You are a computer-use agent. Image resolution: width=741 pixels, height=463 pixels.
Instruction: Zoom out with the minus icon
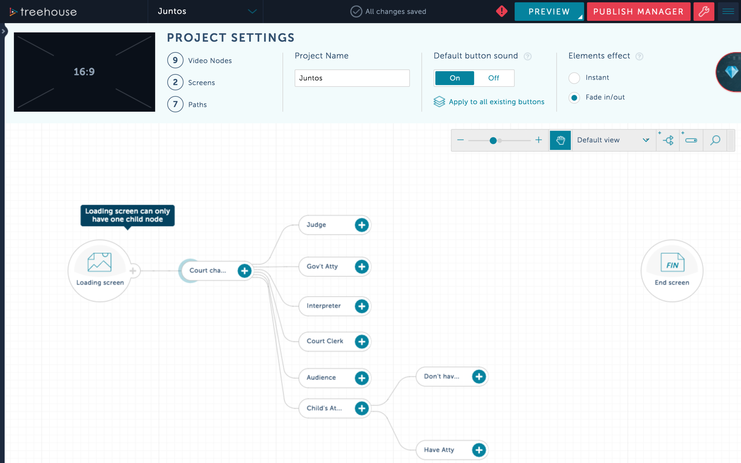(460, 140)
